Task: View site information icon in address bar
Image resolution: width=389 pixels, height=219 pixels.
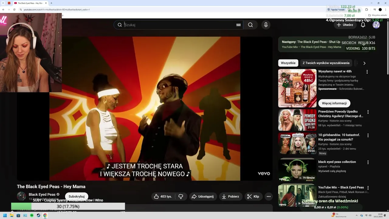Action: point(21,9)
